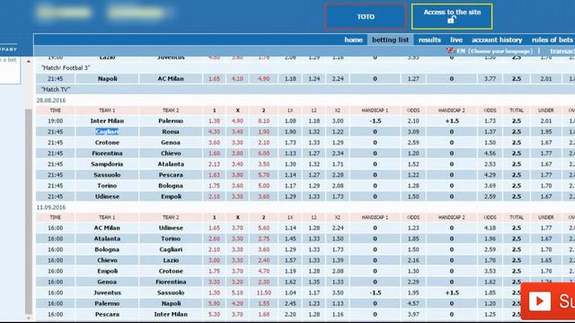Open rules of bets page
This screenshot has height=323, width=575.
tap(552, 39)
